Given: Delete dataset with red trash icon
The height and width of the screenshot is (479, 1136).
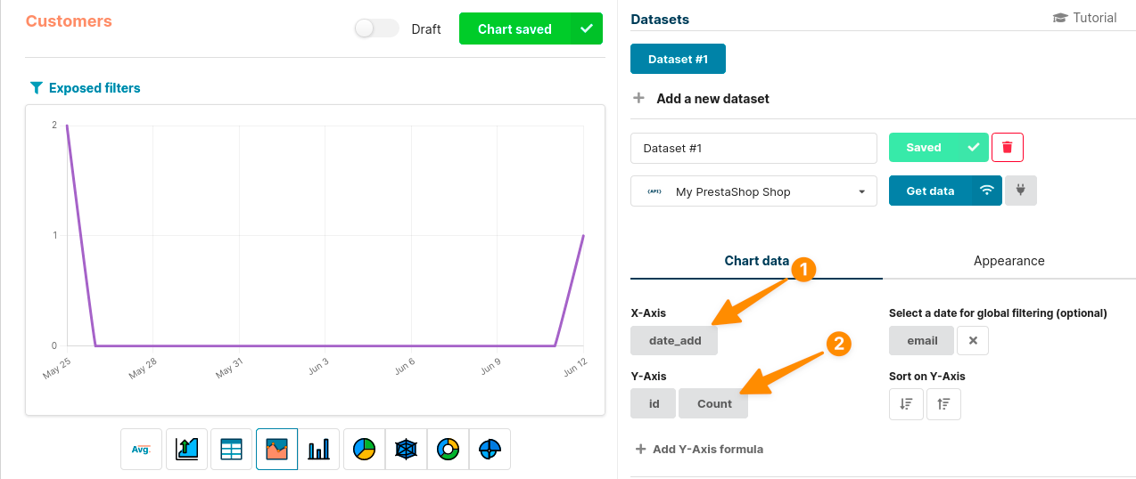Looking at the screenshot, I should (1008, 148).
